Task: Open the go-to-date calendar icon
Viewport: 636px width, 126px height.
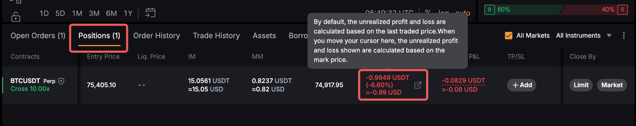Action: coord(150,13)
